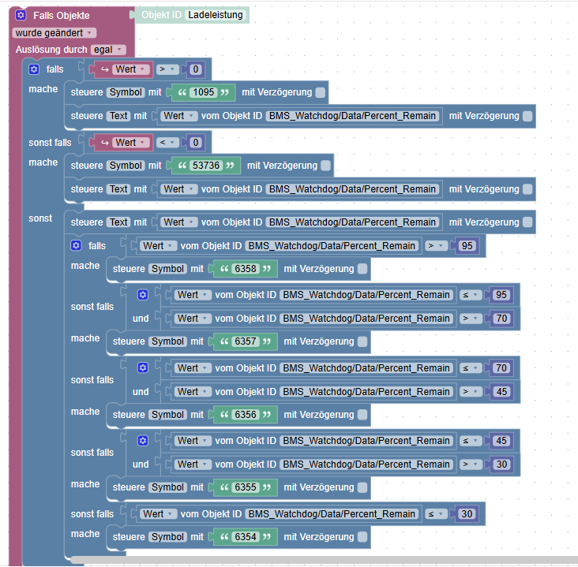Open gear mutator of the nested falls block
Screen dimensions: 578x567
pos(76,246)
